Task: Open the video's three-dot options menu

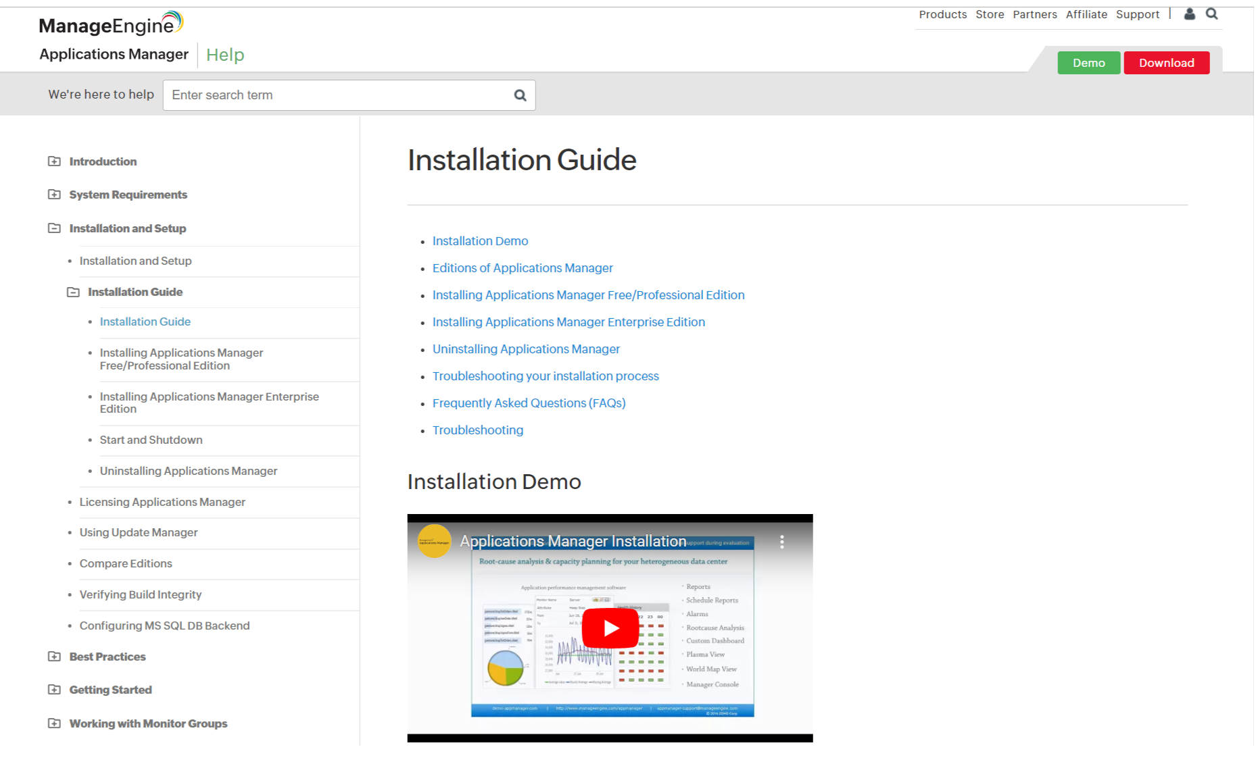Action: (782, 542)
